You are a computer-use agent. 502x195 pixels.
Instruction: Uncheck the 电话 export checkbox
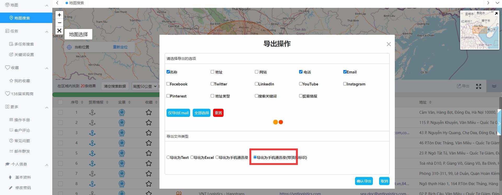(301, 72)
